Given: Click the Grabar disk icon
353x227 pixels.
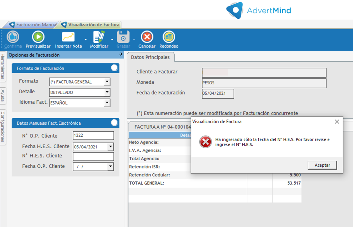Looking at the screenshot, I should point(123,37).
